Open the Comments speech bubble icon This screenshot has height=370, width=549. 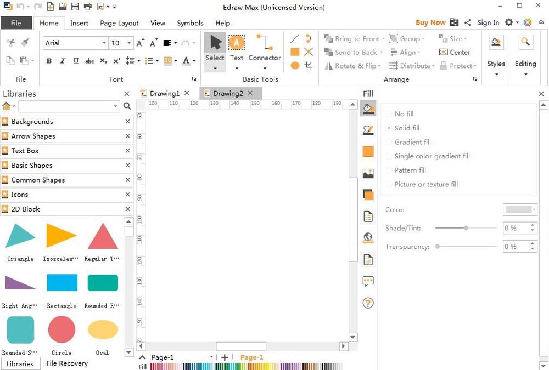[368, 281]
